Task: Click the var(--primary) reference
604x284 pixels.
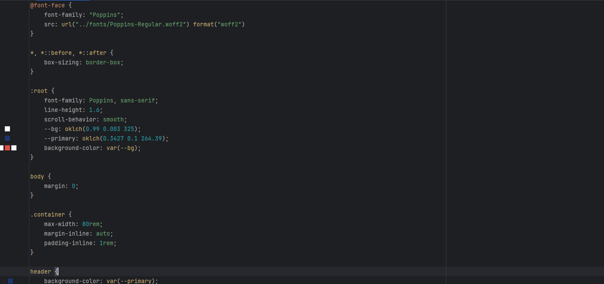Action: tap(131, 281)
